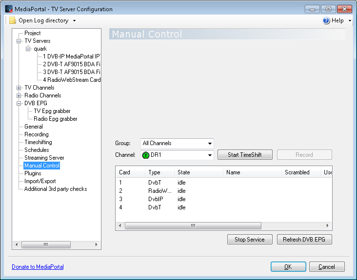This screenshot has height=280, width=357.
Task: Select 4 RadioWebStream Card
Action: (72, 80)
